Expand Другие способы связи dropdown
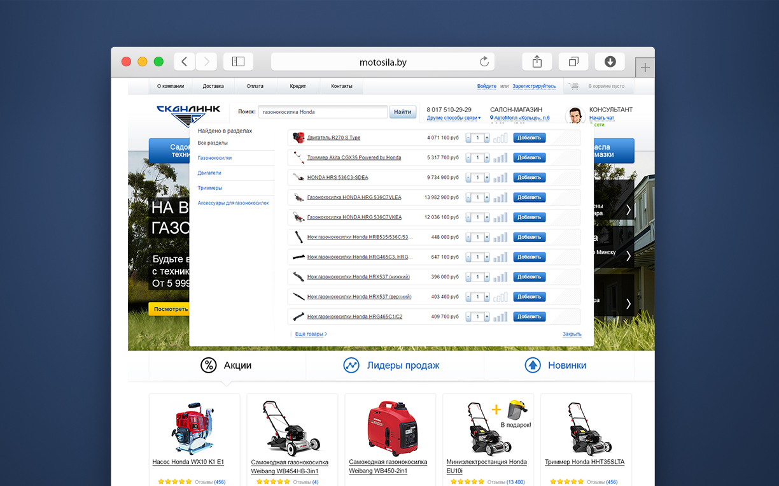Viewport: 779px width, 486px height. [x=454, y=118]
